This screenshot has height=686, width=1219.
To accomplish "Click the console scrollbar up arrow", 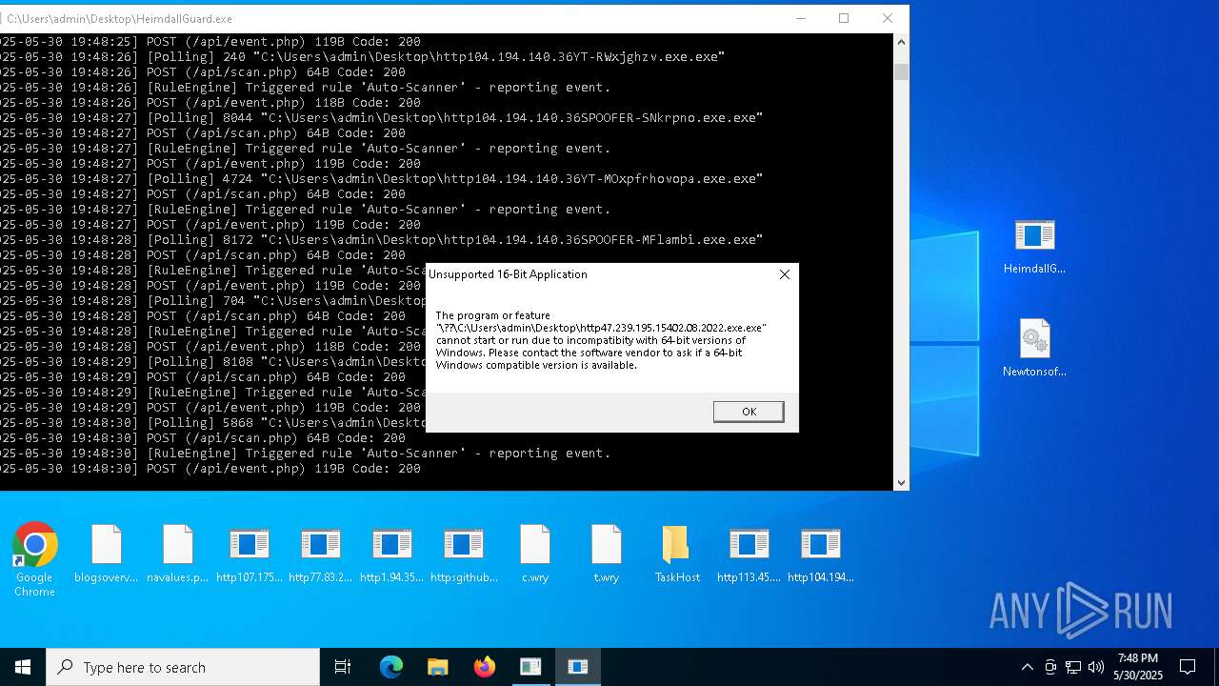I will pos(901,42).
